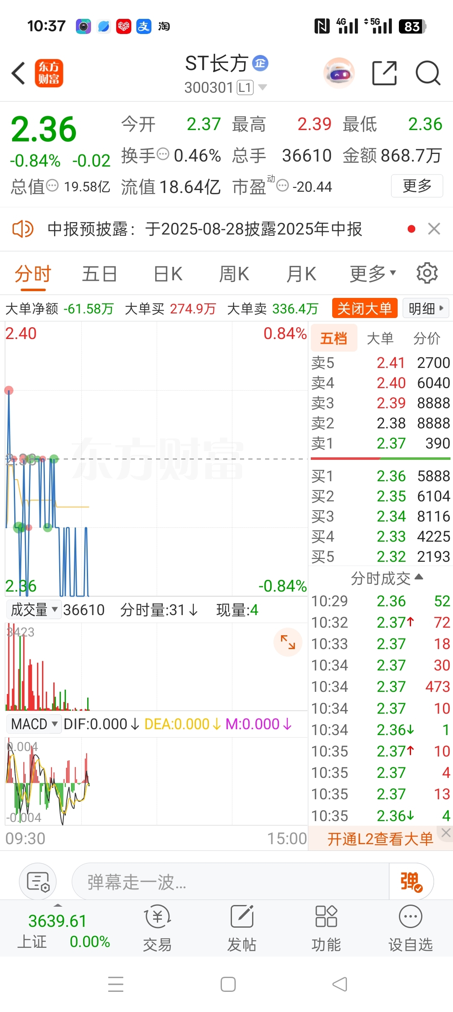Switch to 周K chart tab
This screenshot has width=453, height=1012.
coord(234,274)
